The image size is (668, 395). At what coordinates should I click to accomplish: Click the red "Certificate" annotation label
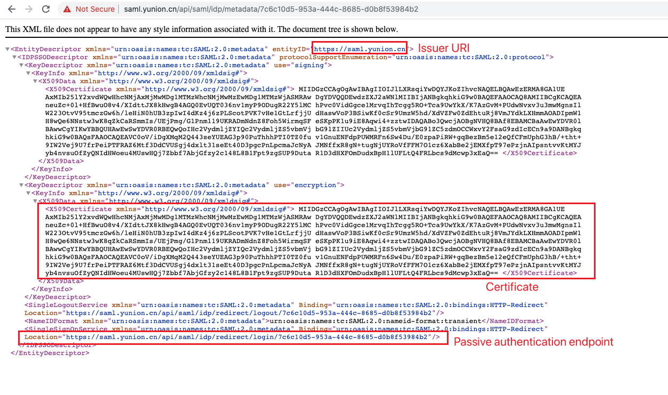tap(512, 287)
